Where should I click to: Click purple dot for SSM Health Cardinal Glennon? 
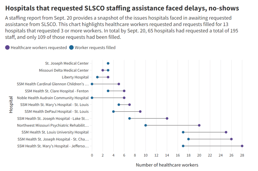[119, 84]
